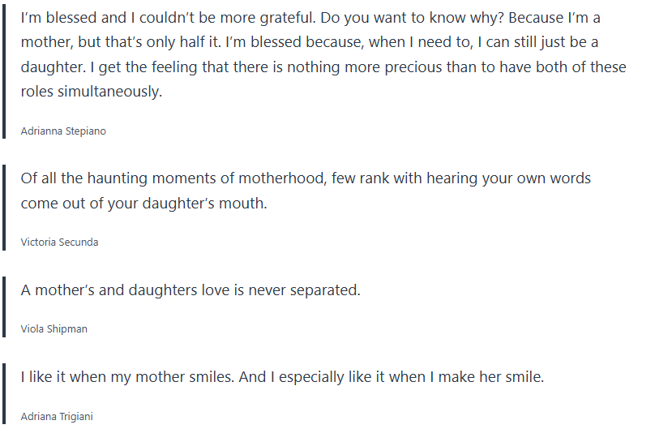
Task: Click the line "come out of your daughter's mouth"
Action: 143,203
